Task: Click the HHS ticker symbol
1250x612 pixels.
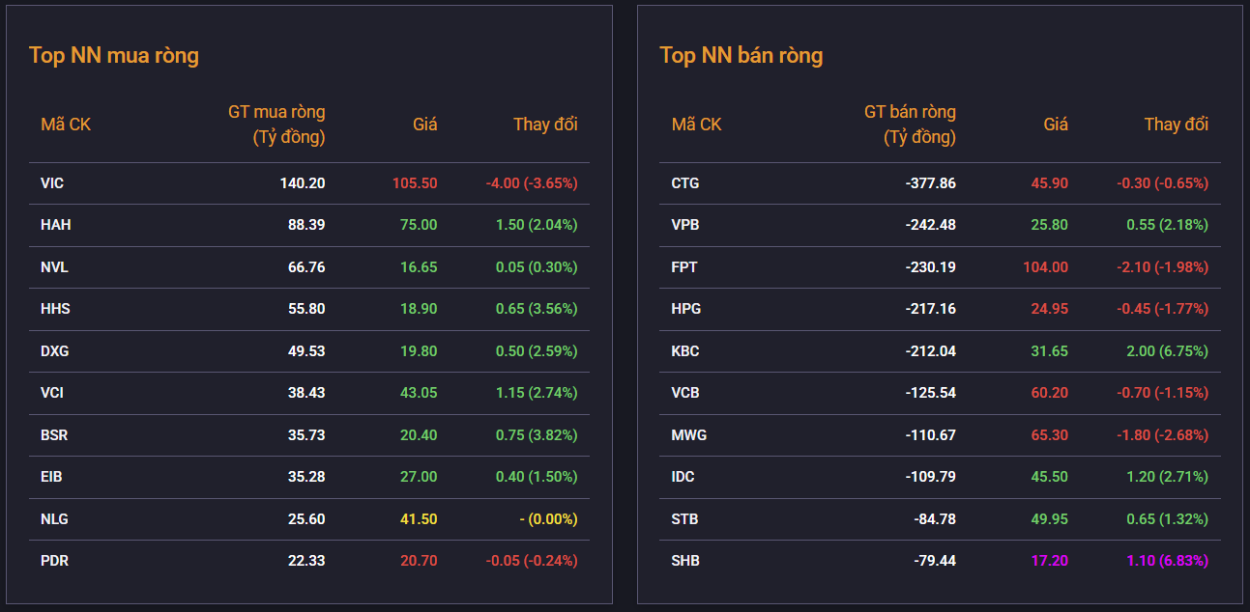Action: pos(55,309)
